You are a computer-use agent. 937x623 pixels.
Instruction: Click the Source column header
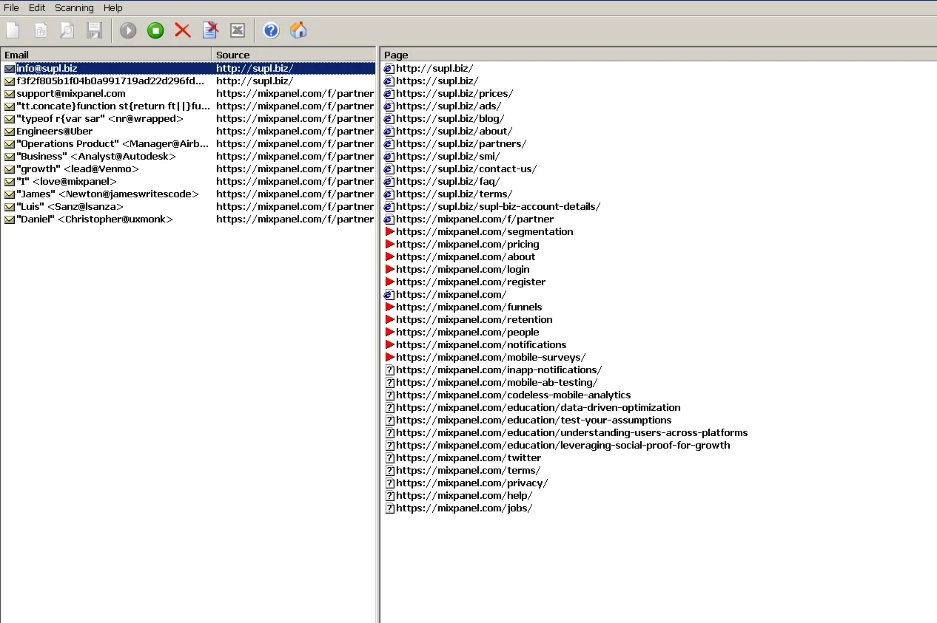tap(293, 55)
